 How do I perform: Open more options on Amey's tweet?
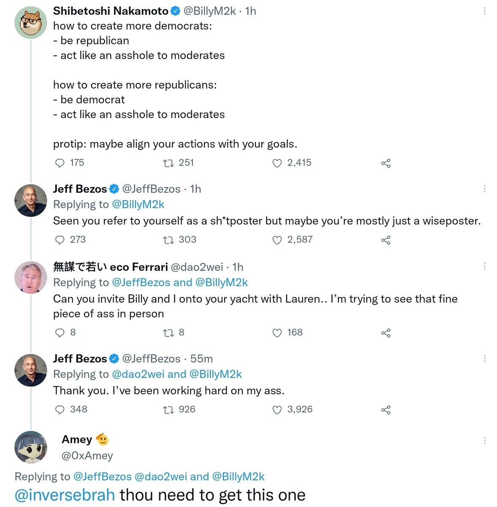pyautogui.click(x=484, y=441)
